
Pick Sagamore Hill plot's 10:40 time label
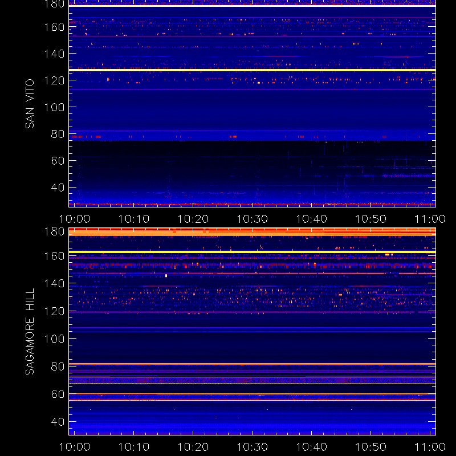(x=311, y=447)
